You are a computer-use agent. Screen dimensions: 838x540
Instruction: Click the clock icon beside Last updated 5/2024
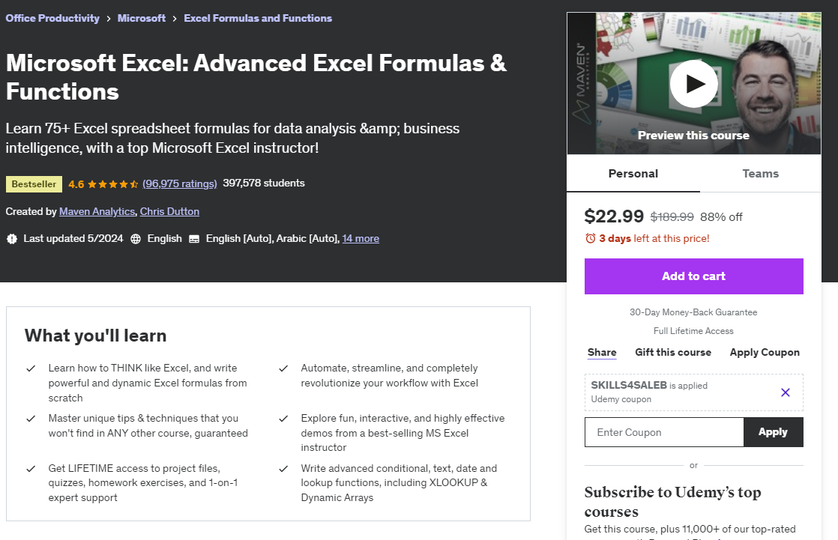pos(11,238)
